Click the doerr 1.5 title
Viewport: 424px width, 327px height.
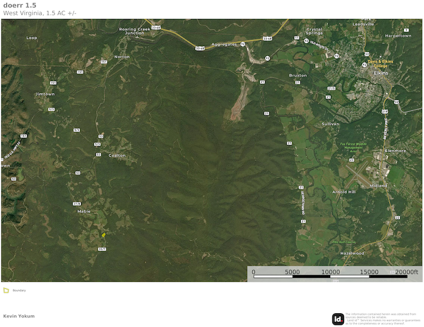(20, 5)
